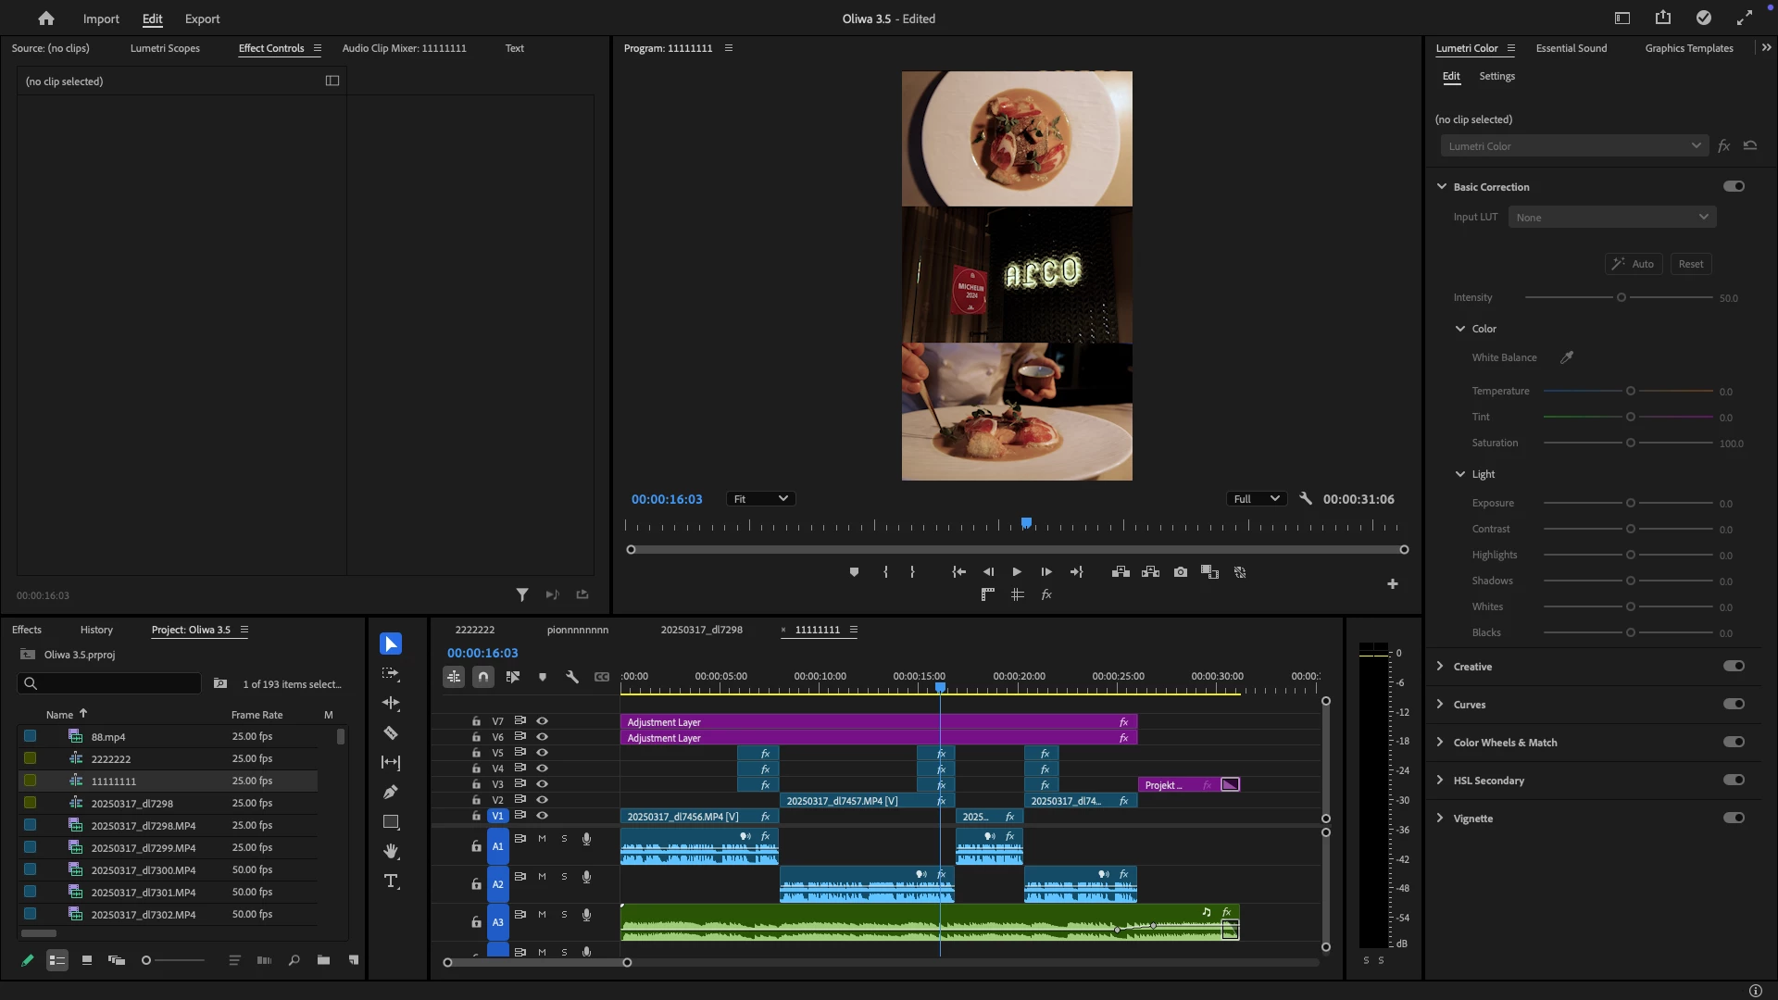Disable the Vignette section toggle

click(1734, 818)
